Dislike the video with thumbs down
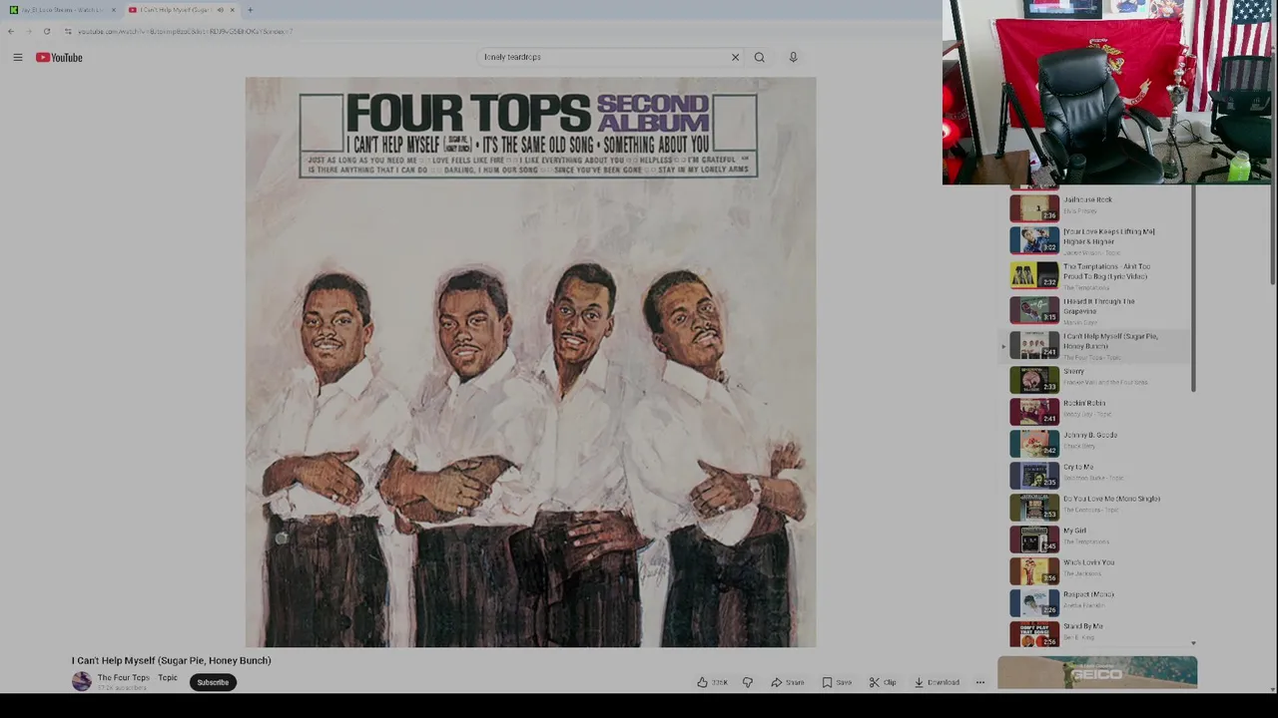 point(747,682)
